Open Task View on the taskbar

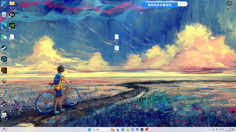coord(118,129)
